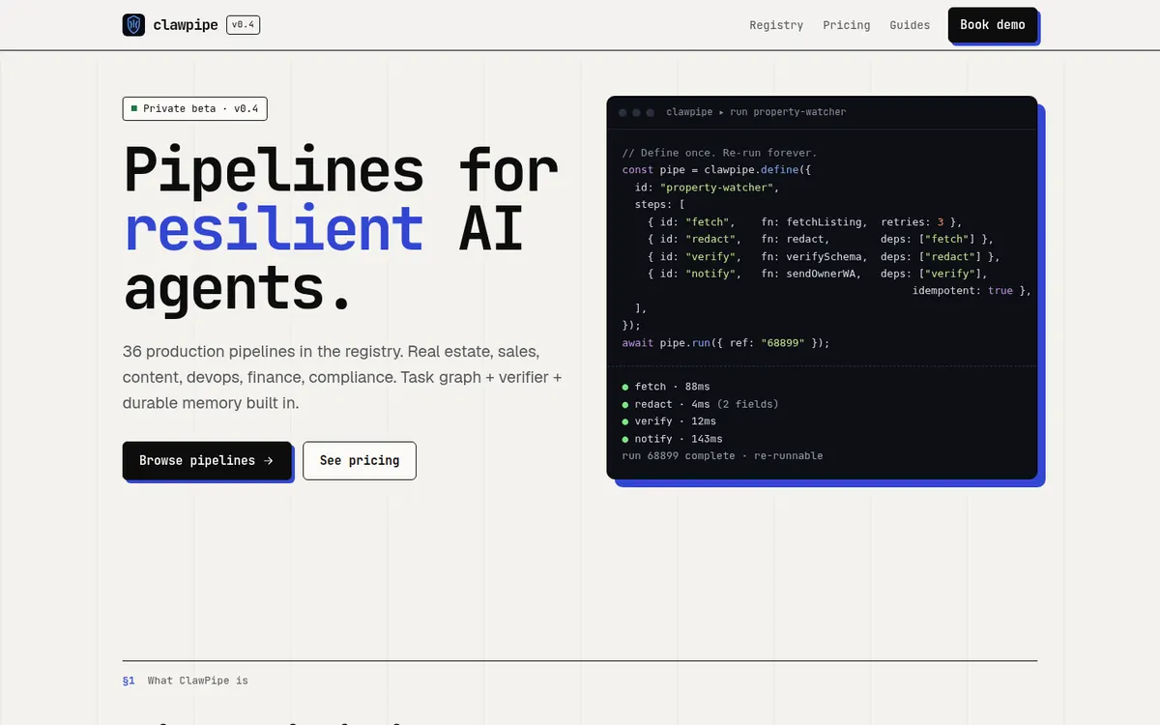Viewport: 1160px width, 725px height.
Task: Click the v0.4 version badge in header
Action: point(243,25)
